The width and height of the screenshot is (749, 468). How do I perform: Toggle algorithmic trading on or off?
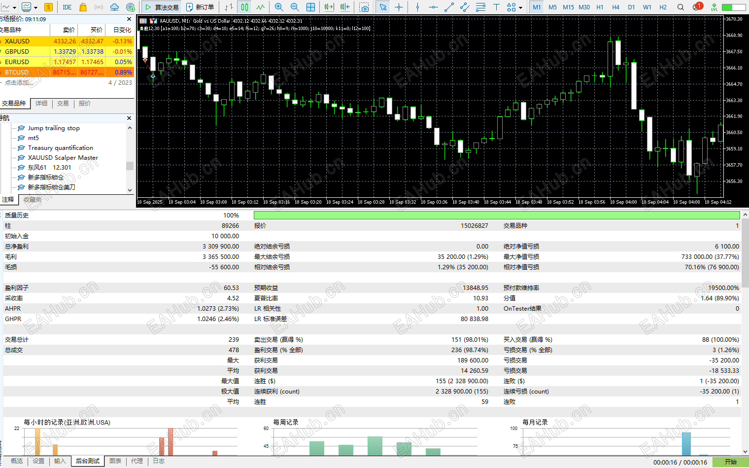[x=162, y=7]
